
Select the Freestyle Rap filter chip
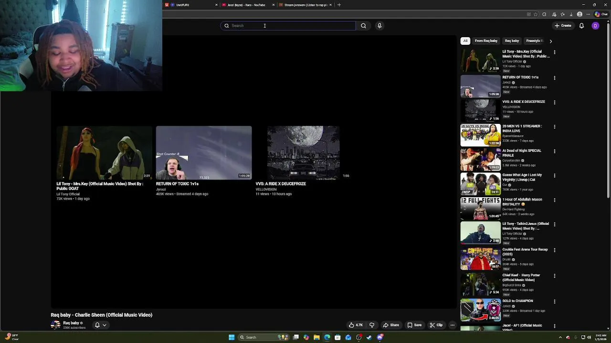click(534, 41)
